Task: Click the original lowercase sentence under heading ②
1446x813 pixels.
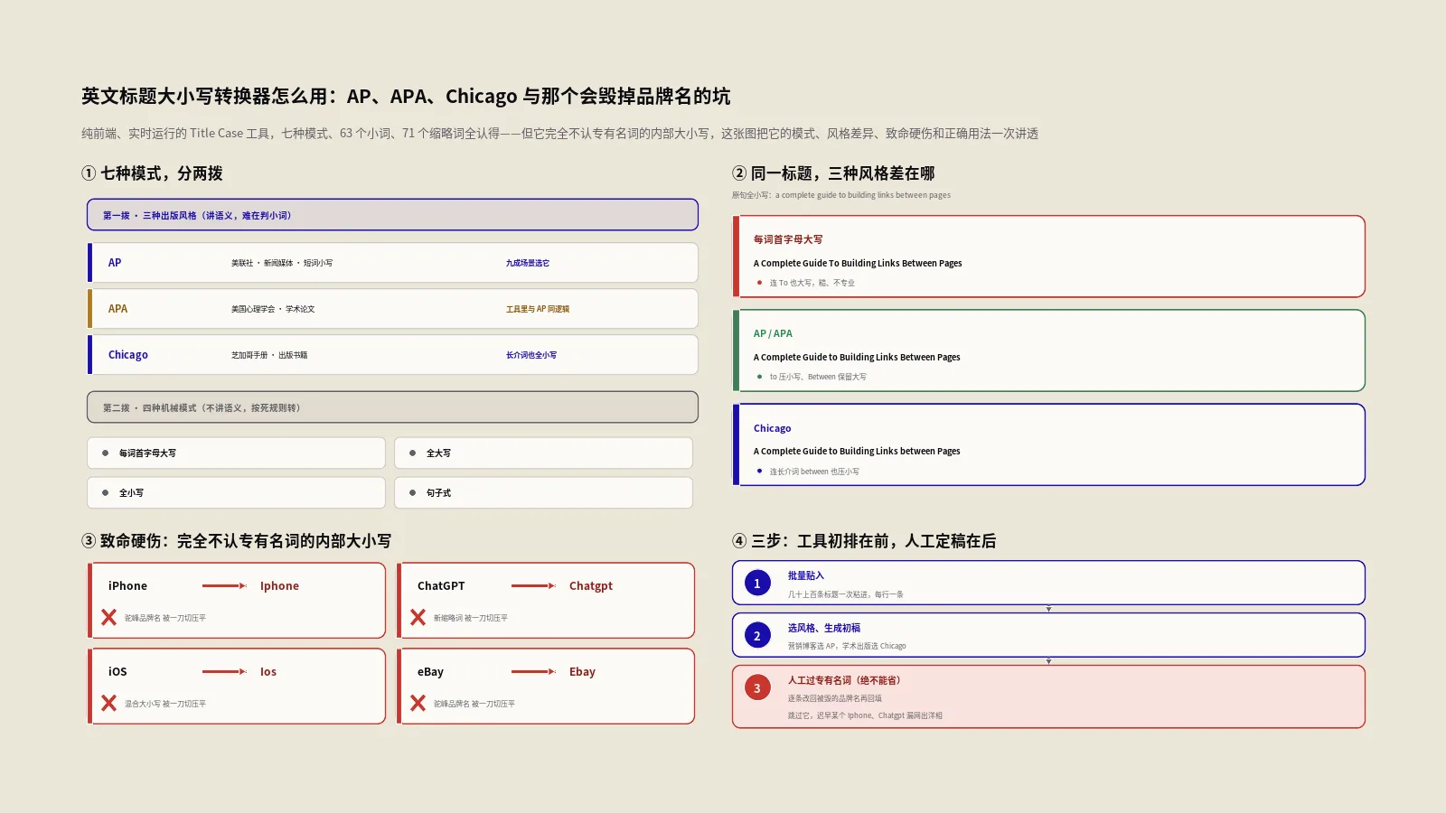Action: coord(841,195)
